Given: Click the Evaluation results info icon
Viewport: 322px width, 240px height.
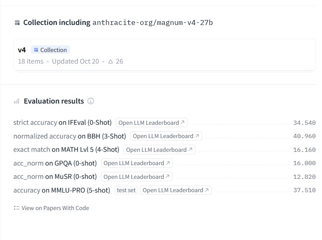Looking at the screenshot, I should click(x=90, y=101).
